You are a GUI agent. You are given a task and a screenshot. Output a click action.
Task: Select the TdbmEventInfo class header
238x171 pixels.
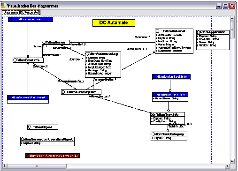28,60
